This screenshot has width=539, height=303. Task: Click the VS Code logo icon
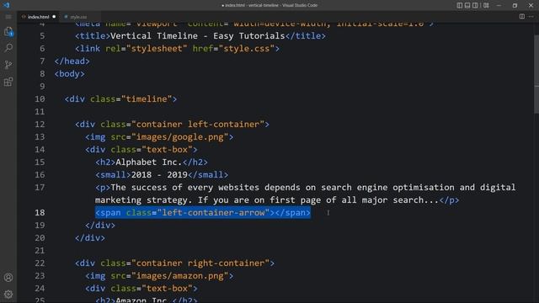(7, 5)
